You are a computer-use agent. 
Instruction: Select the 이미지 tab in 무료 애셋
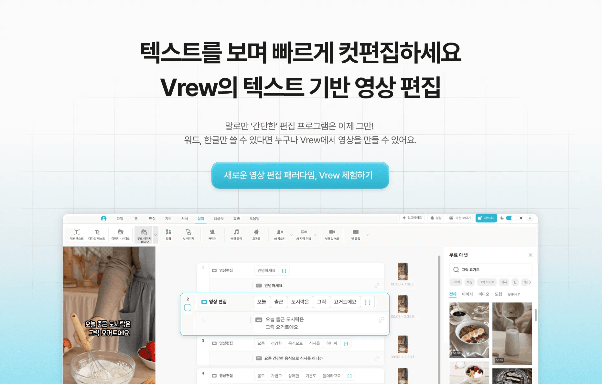467,294
